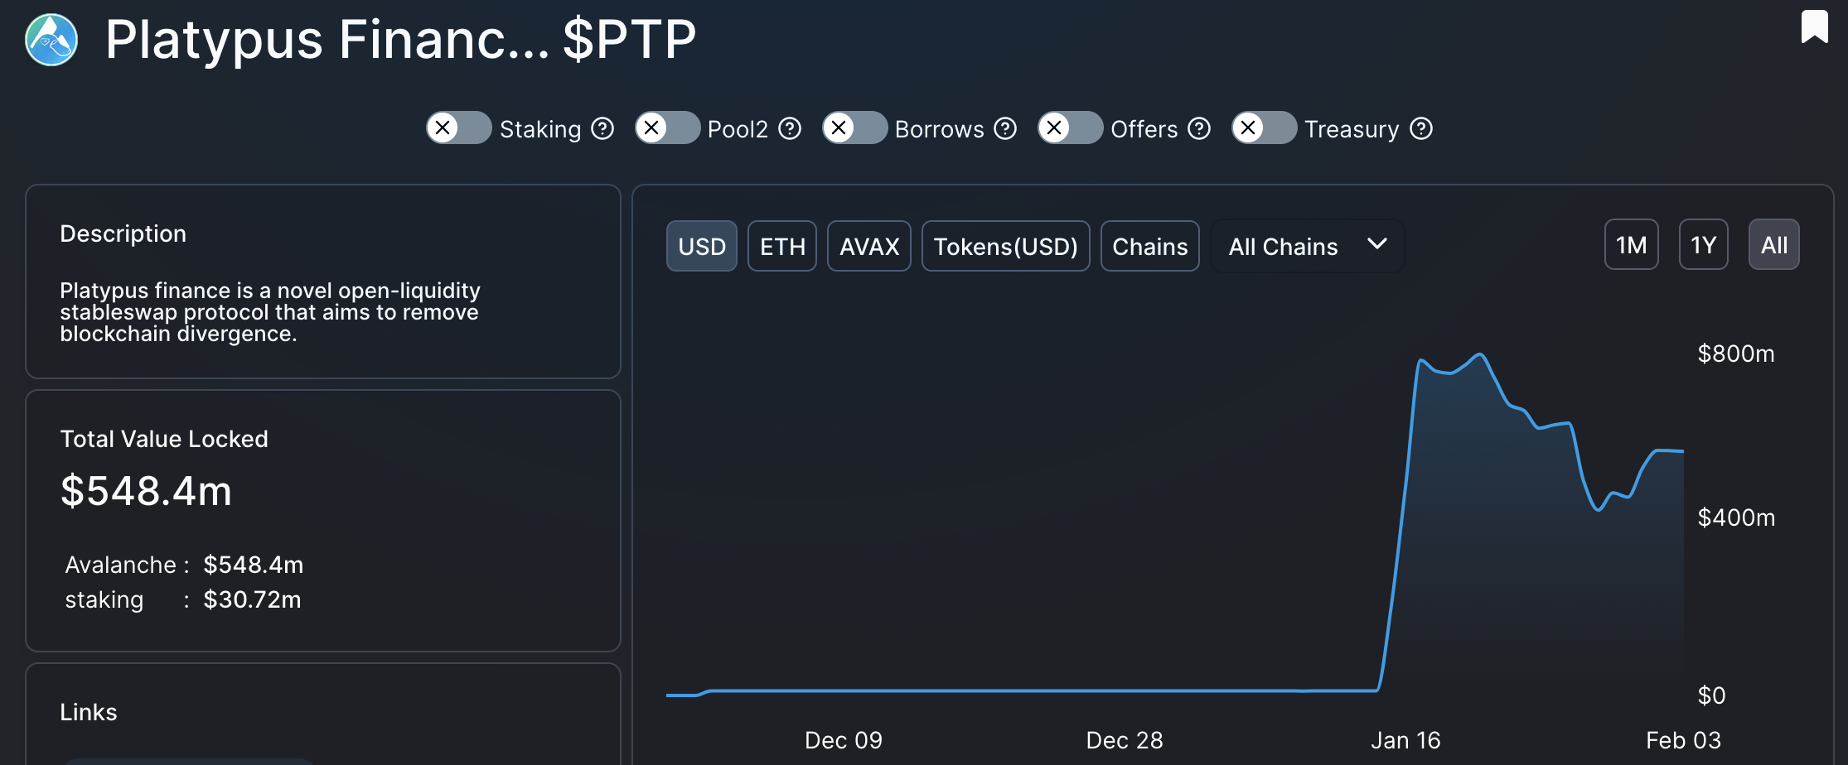
Task: Bookmark the Platypus Finance protocol
Action: click(x=1814, y=26)
